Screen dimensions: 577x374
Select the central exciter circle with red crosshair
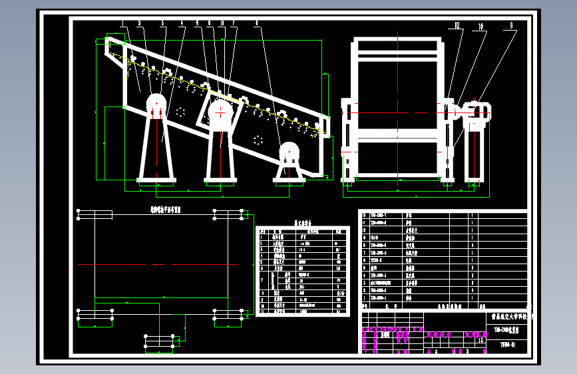(220, 112)
